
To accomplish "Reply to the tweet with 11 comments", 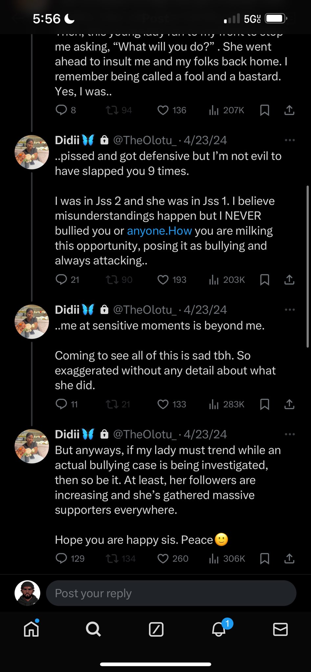I will click(x=61, y=404).
